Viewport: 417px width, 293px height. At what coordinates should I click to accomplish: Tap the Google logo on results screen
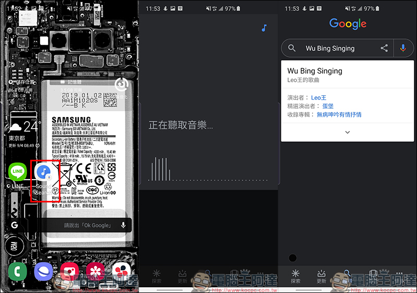(348, 24)
